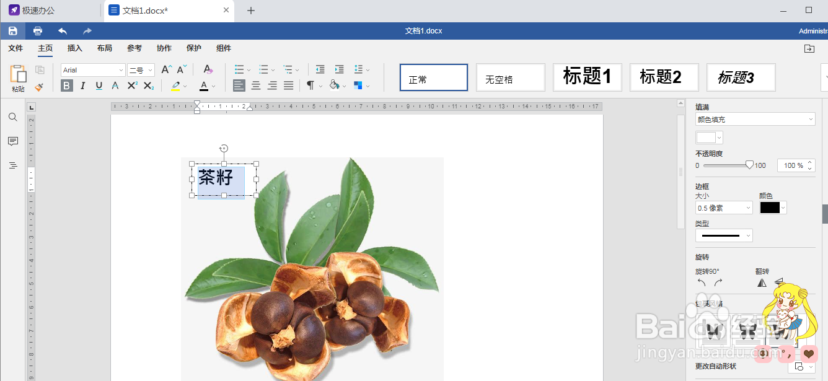Screen dimensions: 828x381
Task: Toggle bold formatting
Action: click(67, 85)
